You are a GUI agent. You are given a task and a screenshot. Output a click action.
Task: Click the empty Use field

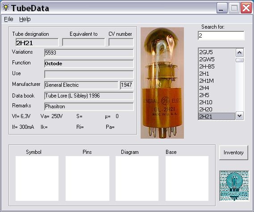[89, 74]
